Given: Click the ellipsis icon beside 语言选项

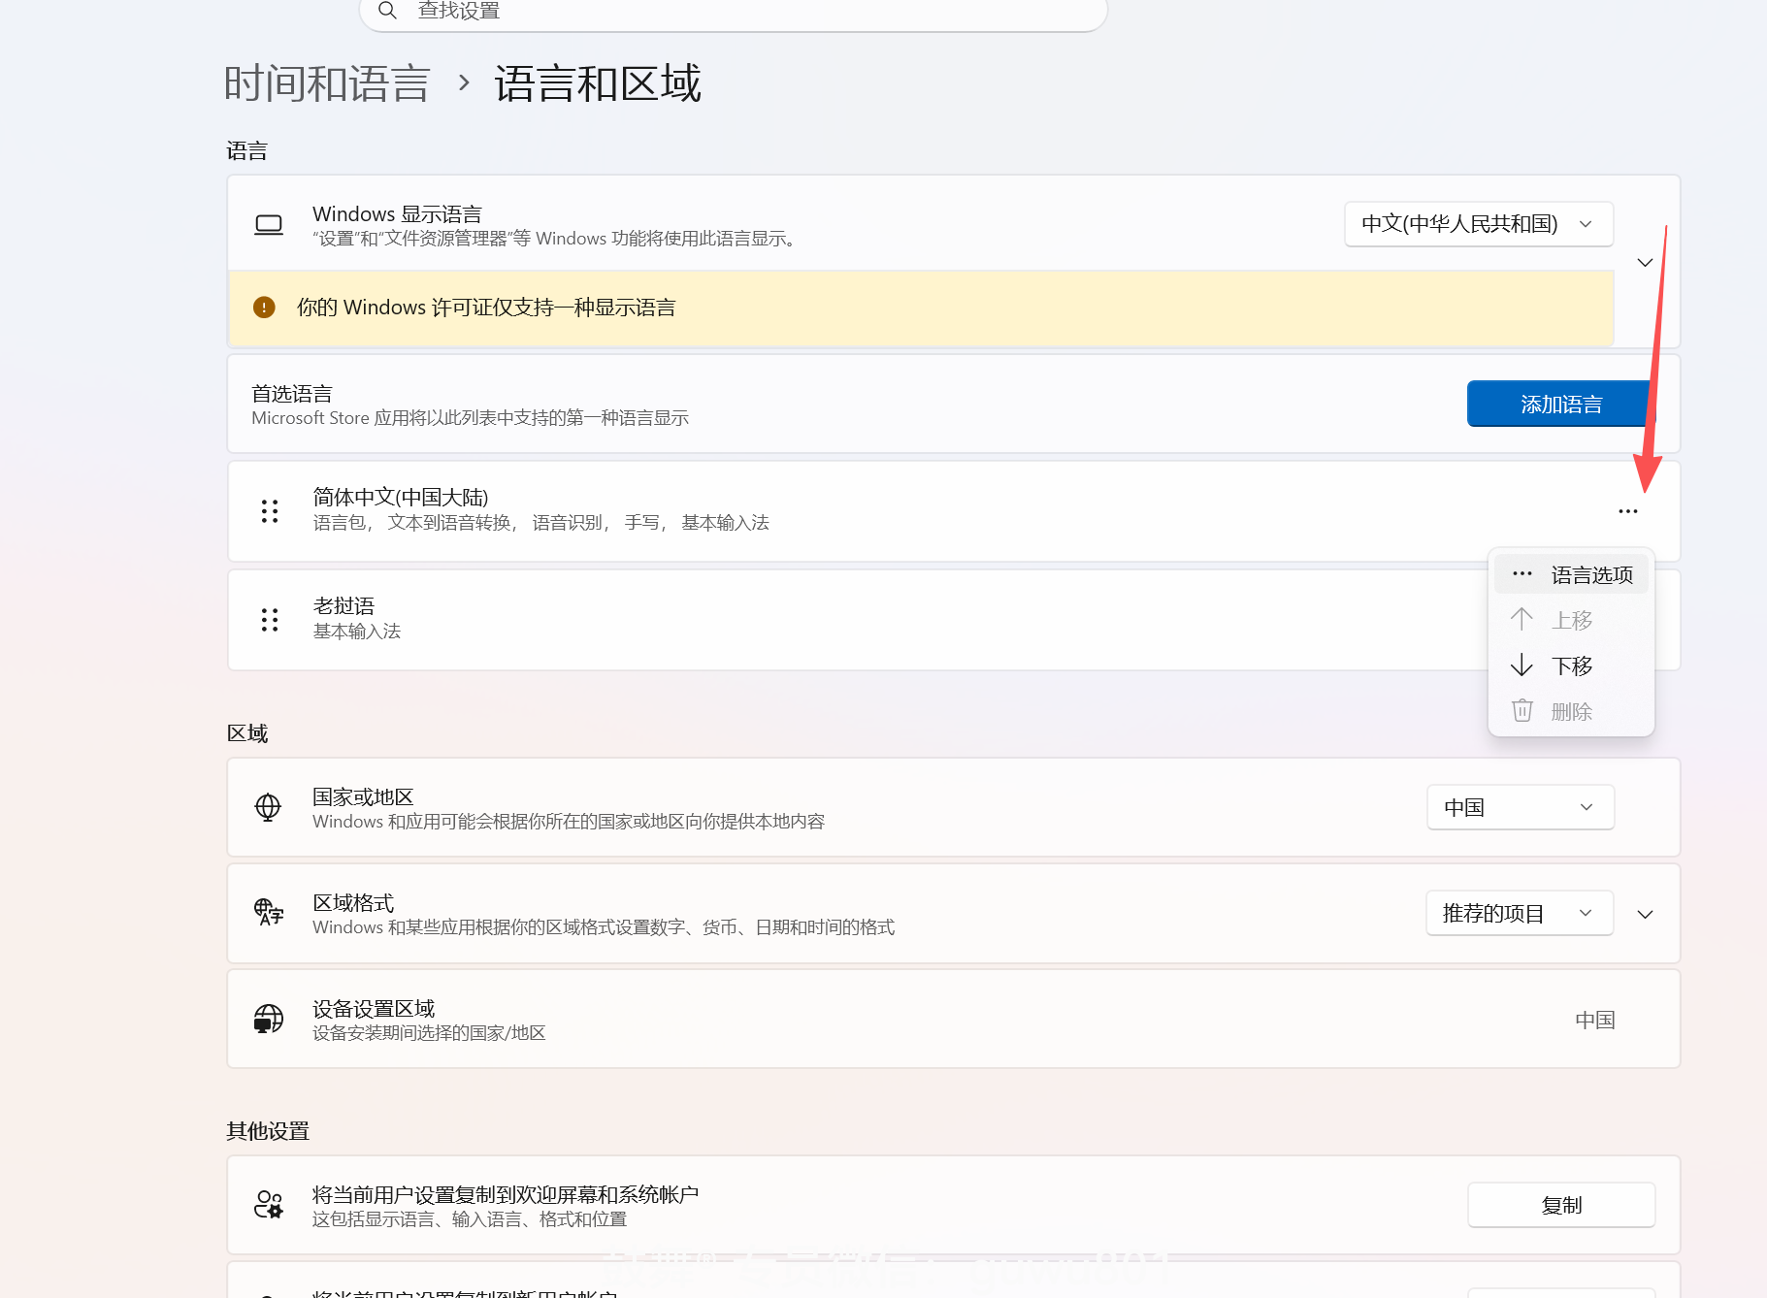Looking at the screenshot, I should tap(1522, 574).
